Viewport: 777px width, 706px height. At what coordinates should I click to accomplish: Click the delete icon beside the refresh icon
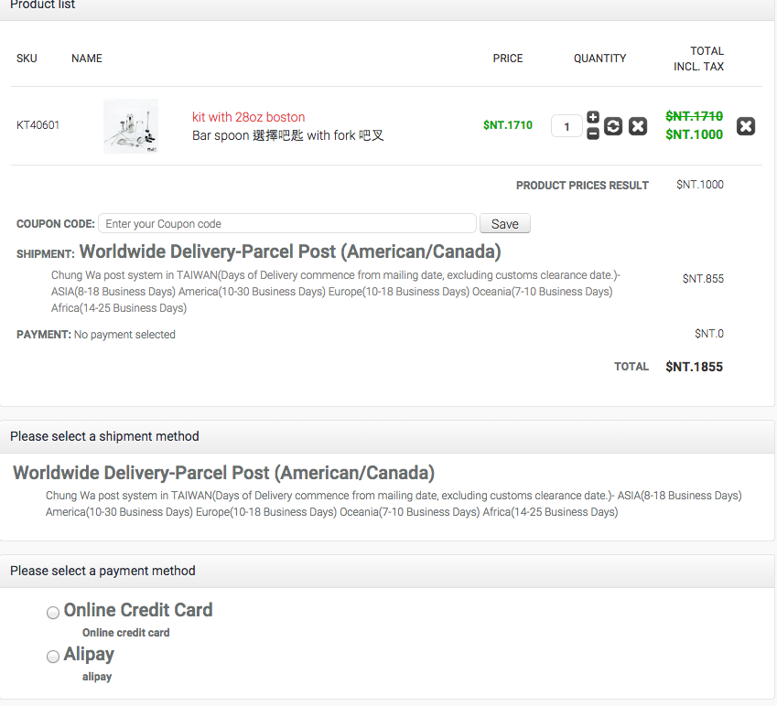[x=638, y=126]
